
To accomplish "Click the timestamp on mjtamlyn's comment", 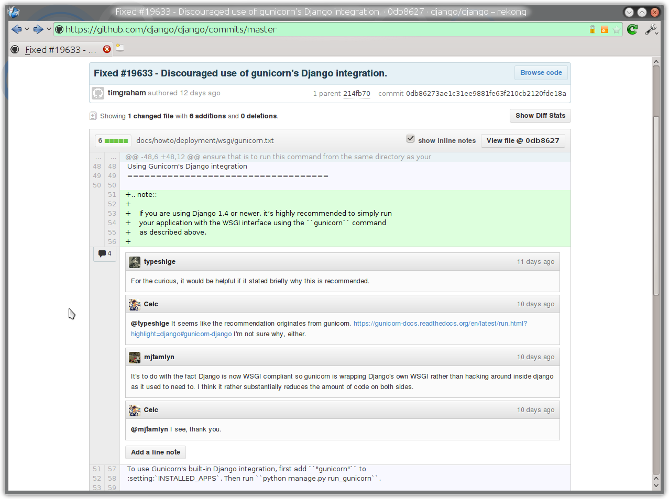I will click(x=535, y=357).
